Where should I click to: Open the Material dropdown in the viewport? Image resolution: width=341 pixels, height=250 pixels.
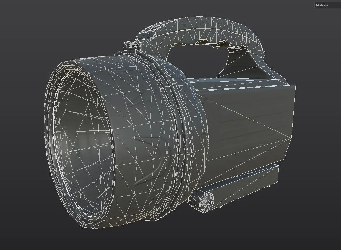[328, 5]
